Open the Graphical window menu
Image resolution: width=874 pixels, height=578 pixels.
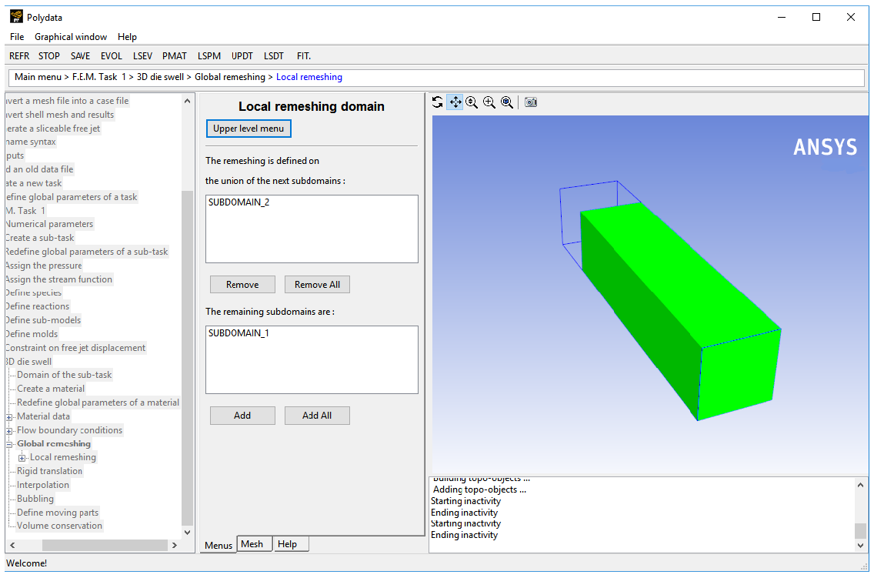click(x=70, y=36)
